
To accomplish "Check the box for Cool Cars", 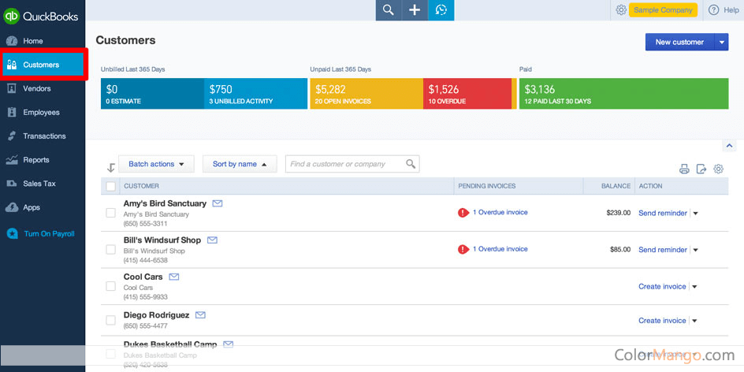I will click(110, 286).
